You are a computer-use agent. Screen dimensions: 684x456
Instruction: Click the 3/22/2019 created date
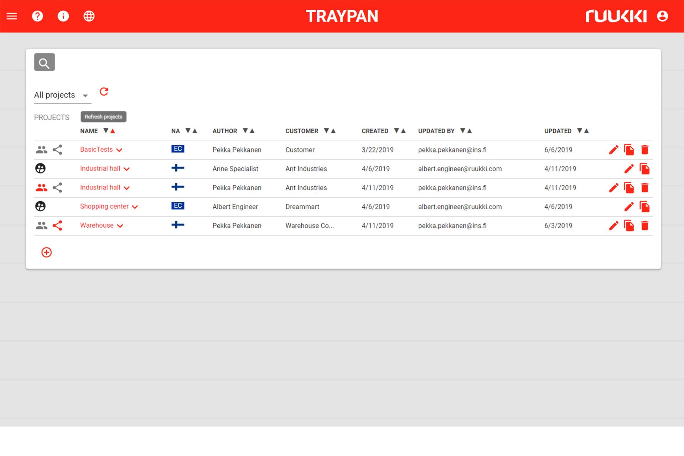click(x=378, y=150)
